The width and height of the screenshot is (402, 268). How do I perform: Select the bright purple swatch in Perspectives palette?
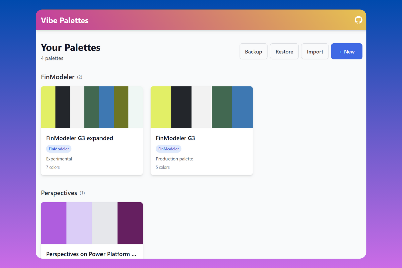[x=54, y=223]
